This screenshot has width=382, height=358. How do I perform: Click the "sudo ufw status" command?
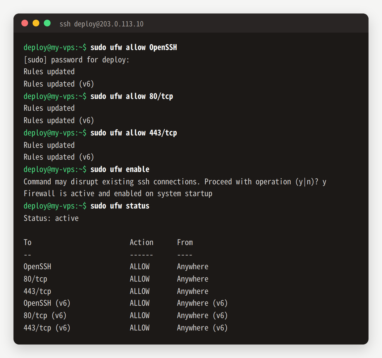(120, 206)
